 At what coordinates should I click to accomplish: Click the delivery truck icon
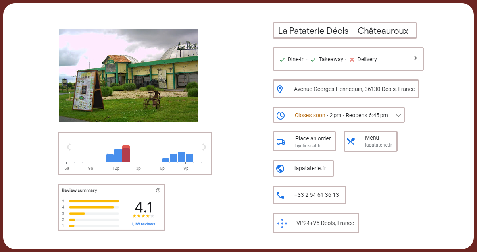(281, 142)
